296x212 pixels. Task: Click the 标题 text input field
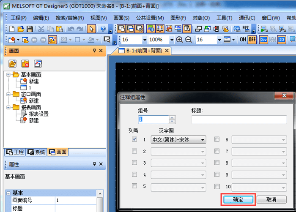pyautogui.click(x=239, y=120)
